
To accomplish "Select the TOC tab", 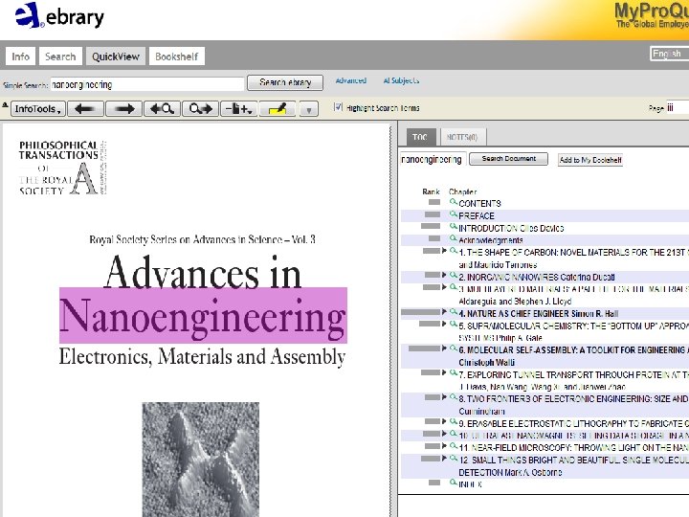I will click(x=420, y=137).
